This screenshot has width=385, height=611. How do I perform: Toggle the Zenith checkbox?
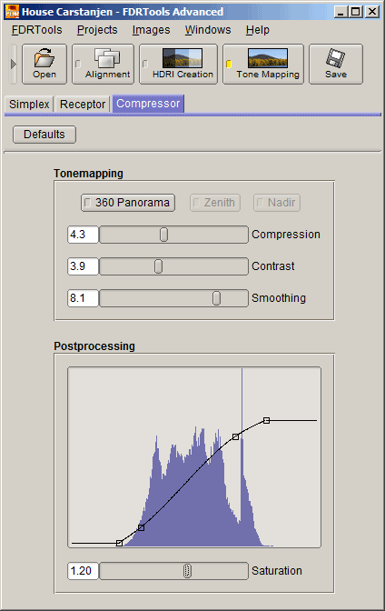point(196,203)
